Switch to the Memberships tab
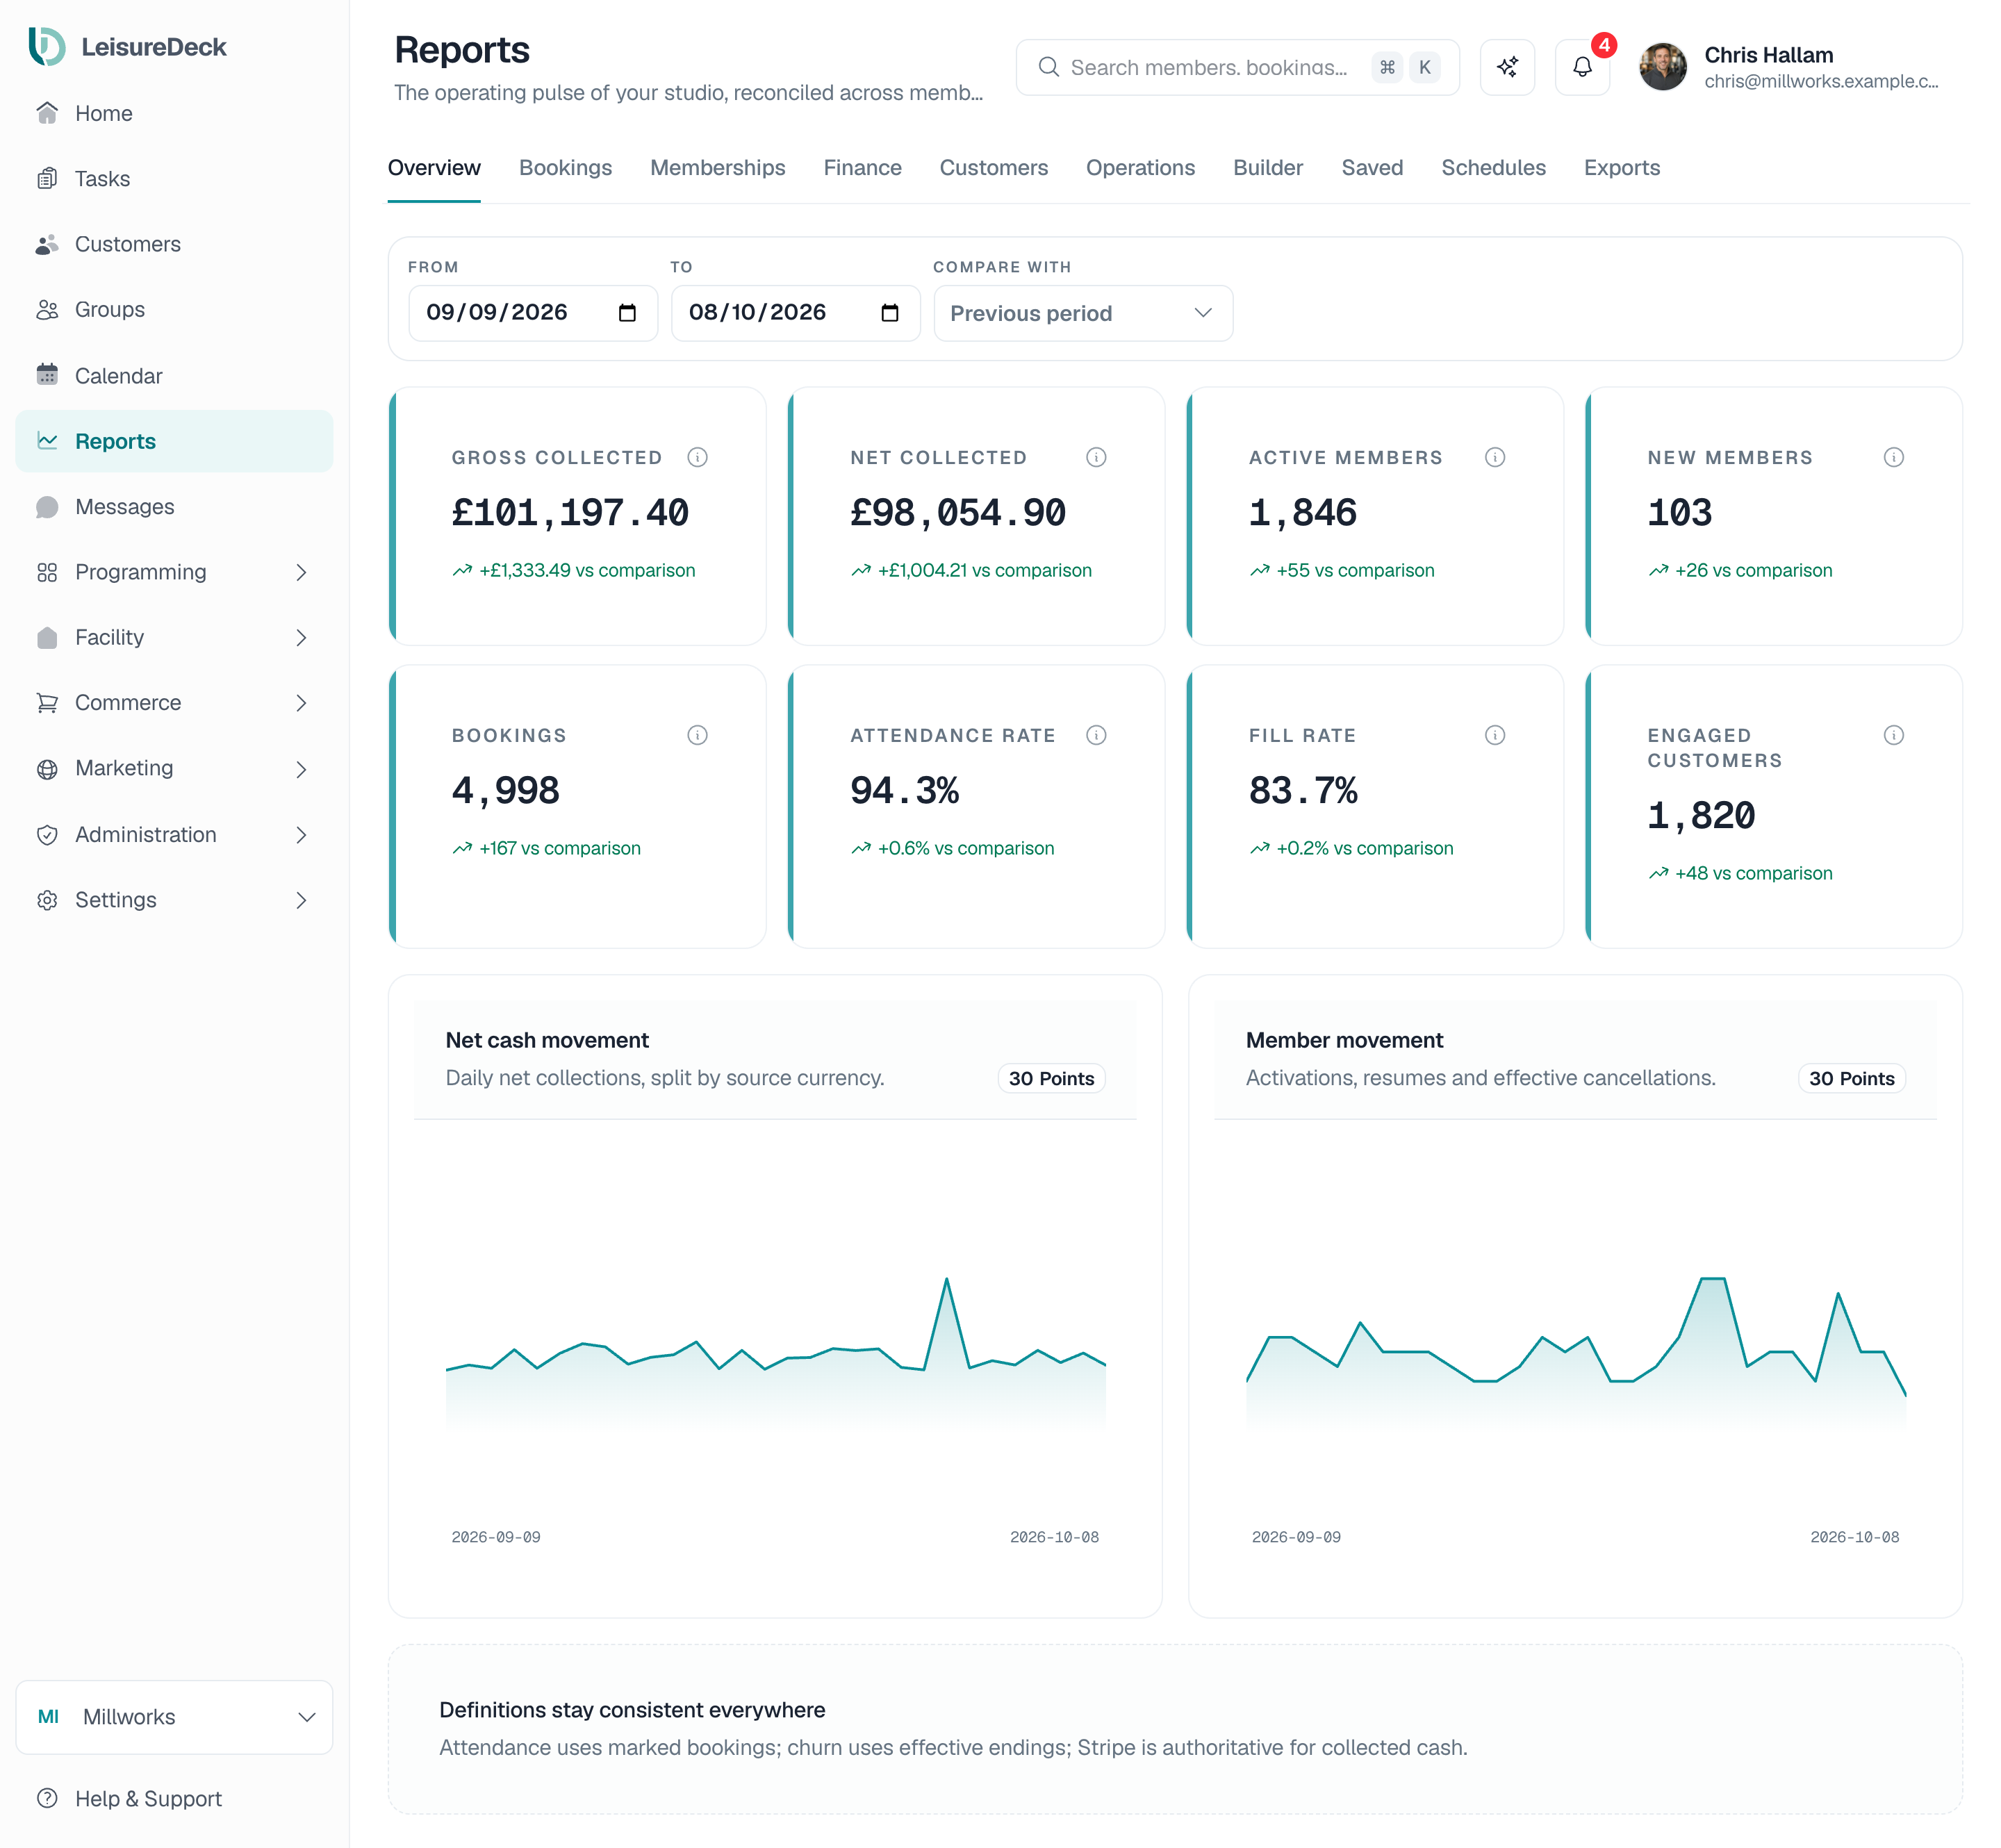This screenshot has height=1848, width=2001. [717, 168]
